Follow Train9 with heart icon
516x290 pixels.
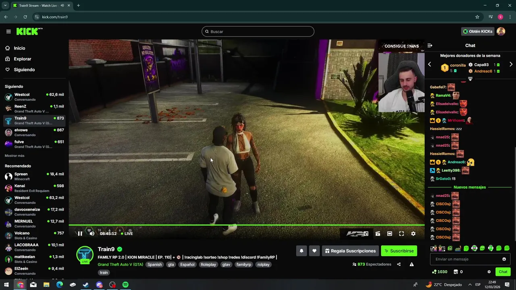tap(314, 251)
